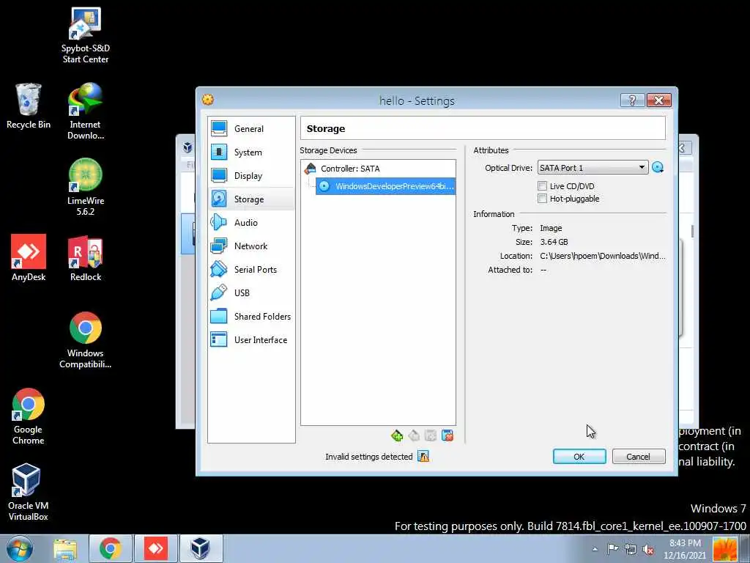Viewport: 750px width, 563px height.
Task: Open File Explorer from the taskbar
Action: coord(65,548)
